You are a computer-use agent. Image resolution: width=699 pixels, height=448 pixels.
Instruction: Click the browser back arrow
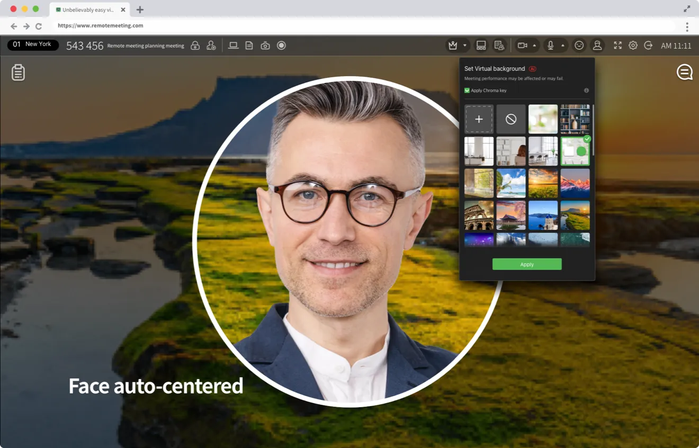coord(14,26)
